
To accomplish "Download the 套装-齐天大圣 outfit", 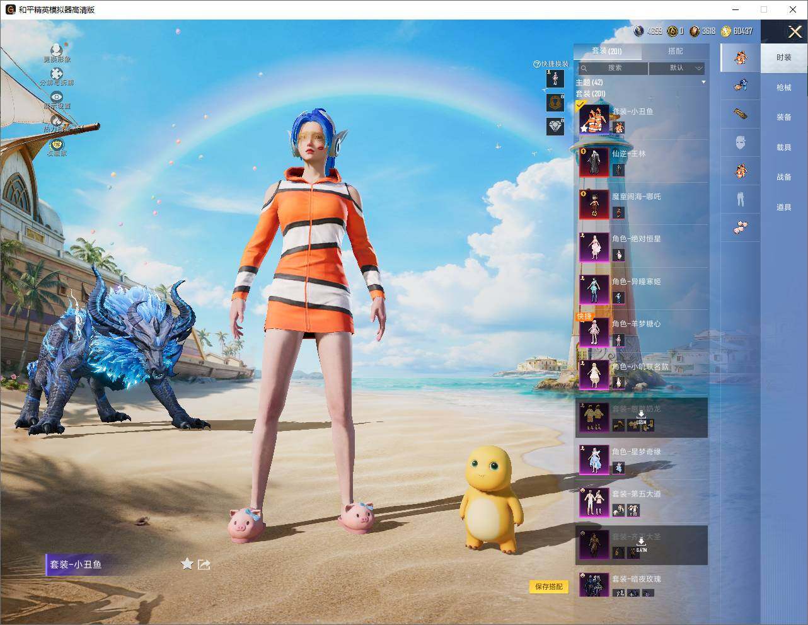I will point(641,544).
